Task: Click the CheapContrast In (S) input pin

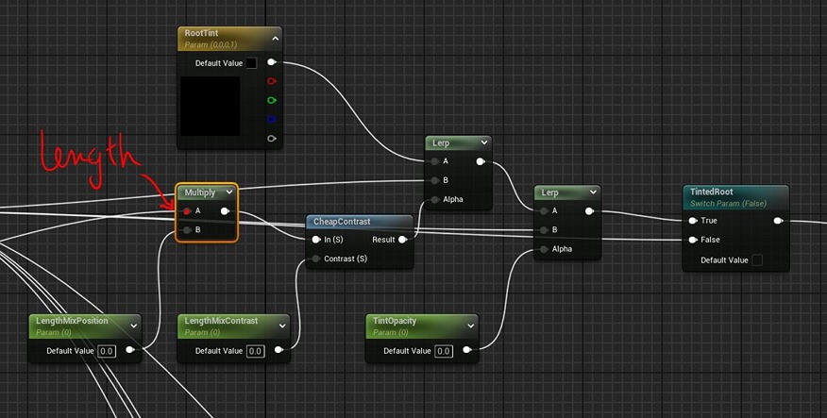Action: click(316, 240)
